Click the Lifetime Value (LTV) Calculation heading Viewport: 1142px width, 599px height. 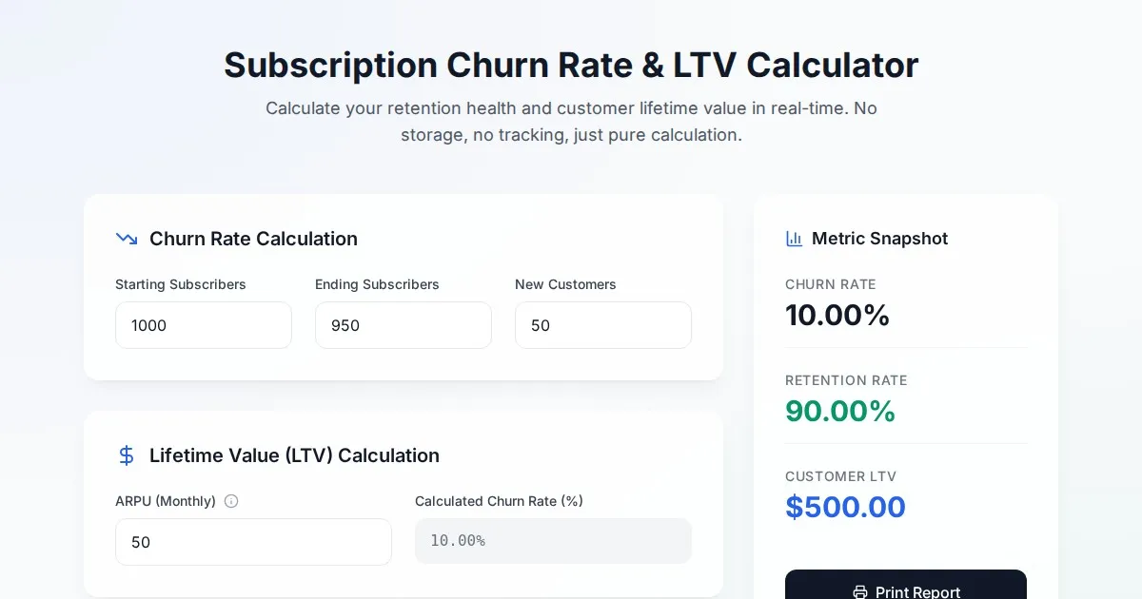294,455
